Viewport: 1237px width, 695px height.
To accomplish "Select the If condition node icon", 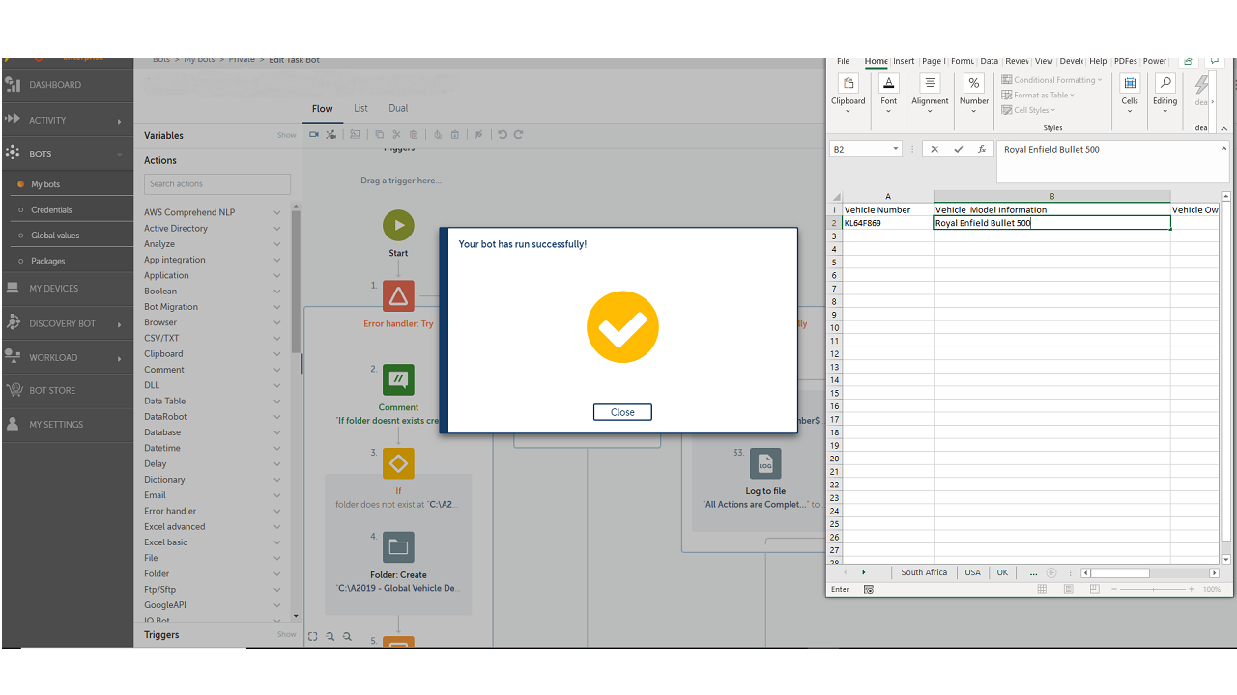I will 398,463.
